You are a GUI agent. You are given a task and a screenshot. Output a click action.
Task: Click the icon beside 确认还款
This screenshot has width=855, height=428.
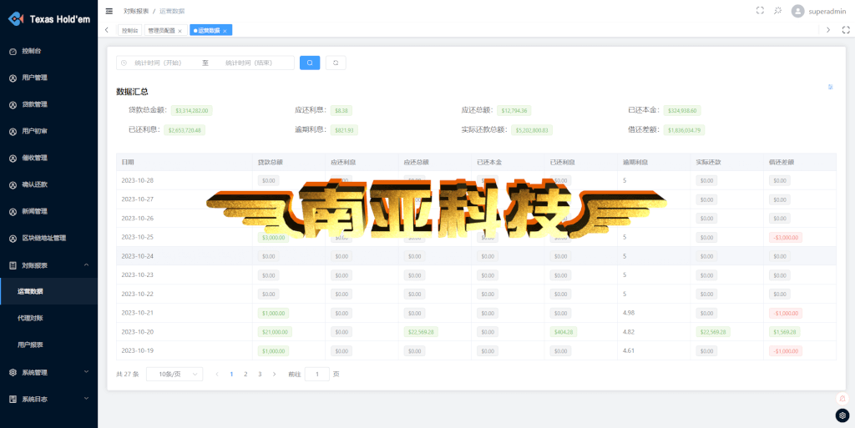[13, 184]
